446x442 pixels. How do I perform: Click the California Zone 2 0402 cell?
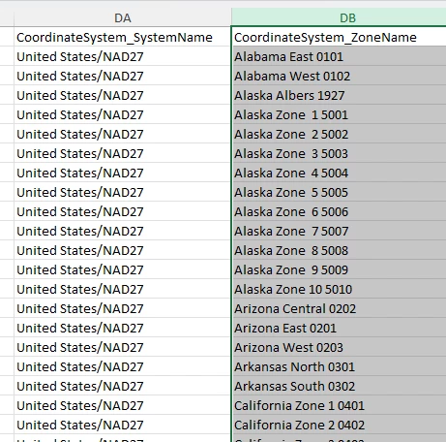click(x=339, y=425)
